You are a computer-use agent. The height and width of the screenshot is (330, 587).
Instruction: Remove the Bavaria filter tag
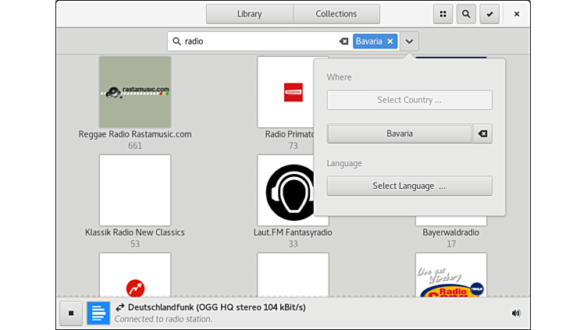[x=390, y=41]
